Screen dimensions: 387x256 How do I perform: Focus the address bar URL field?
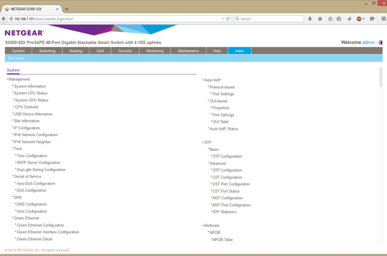pyautogui.click(x=116, y=19)
